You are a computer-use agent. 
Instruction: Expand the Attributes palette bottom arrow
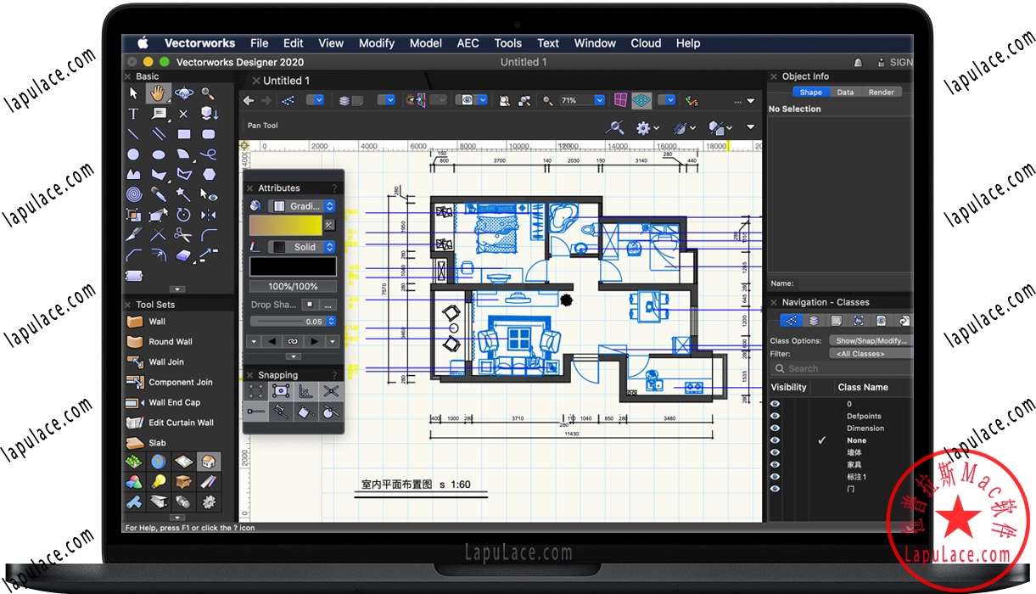click(x=293, y=357)
